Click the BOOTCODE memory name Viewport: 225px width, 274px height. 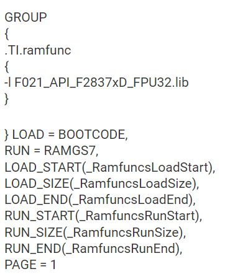pos(91,135)
